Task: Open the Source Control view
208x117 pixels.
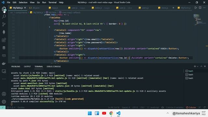Action: 4,24
